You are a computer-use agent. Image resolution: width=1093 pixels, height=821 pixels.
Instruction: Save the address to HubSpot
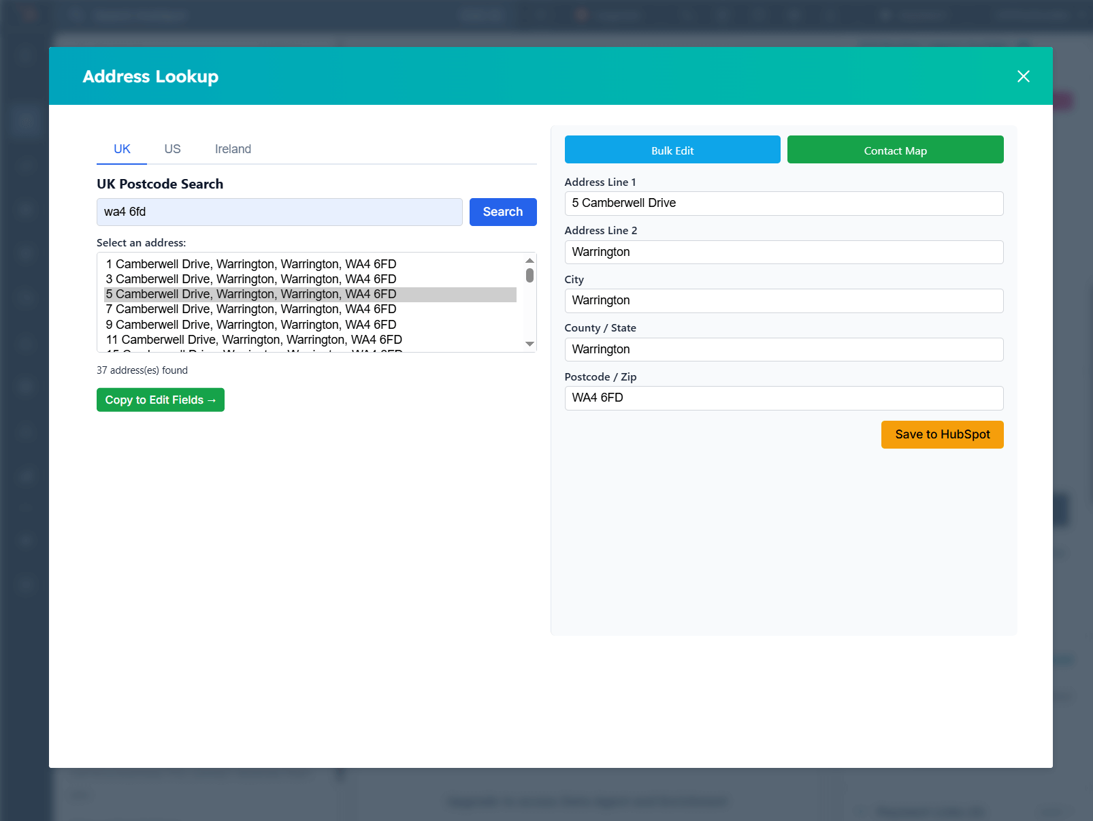click(942, 434)
